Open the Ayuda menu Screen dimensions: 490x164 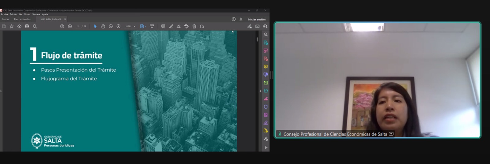[45, 14]
